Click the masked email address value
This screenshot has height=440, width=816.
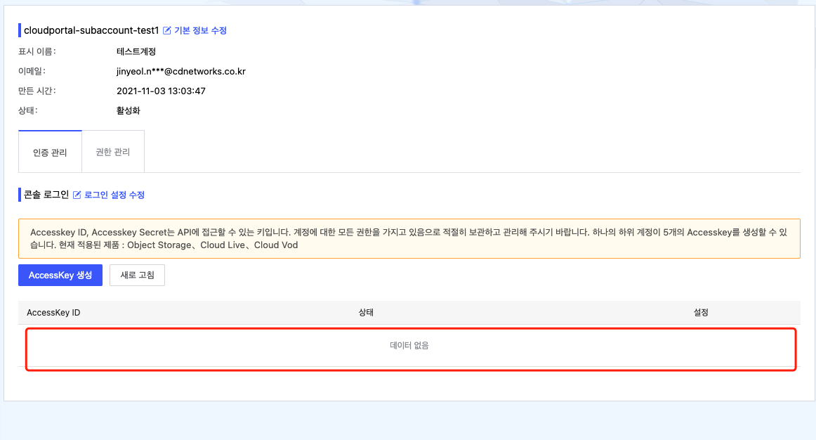181,72
